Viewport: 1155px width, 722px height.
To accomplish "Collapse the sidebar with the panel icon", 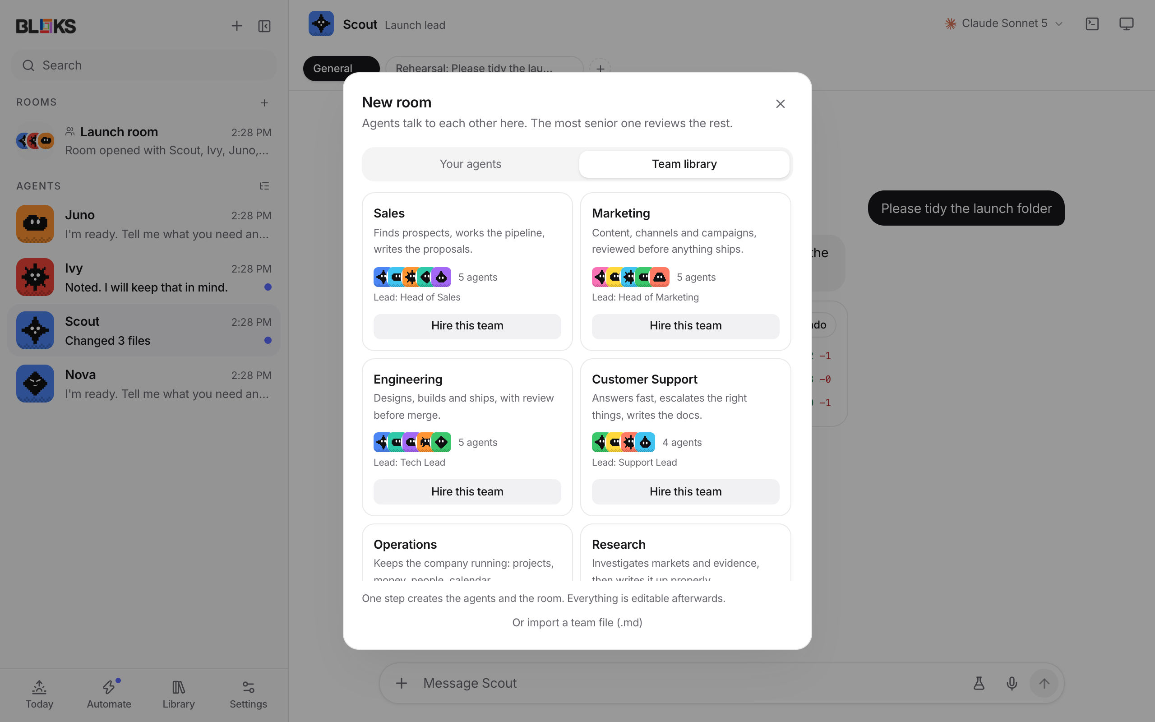I will 264,26.
